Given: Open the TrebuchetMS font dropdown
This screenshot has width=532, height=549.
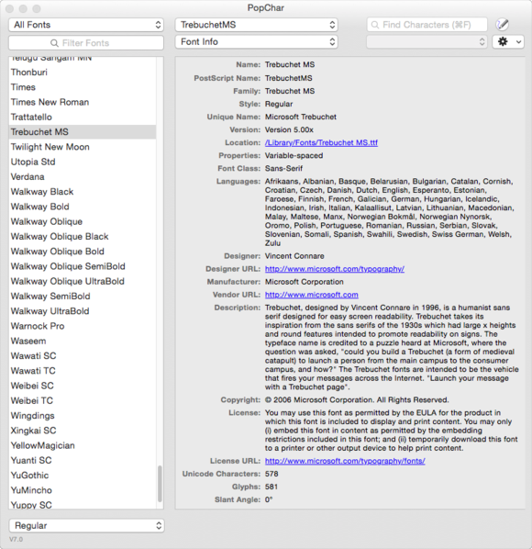Looking at the screenshot, I should pyautogui.click(x=257, y=25).
